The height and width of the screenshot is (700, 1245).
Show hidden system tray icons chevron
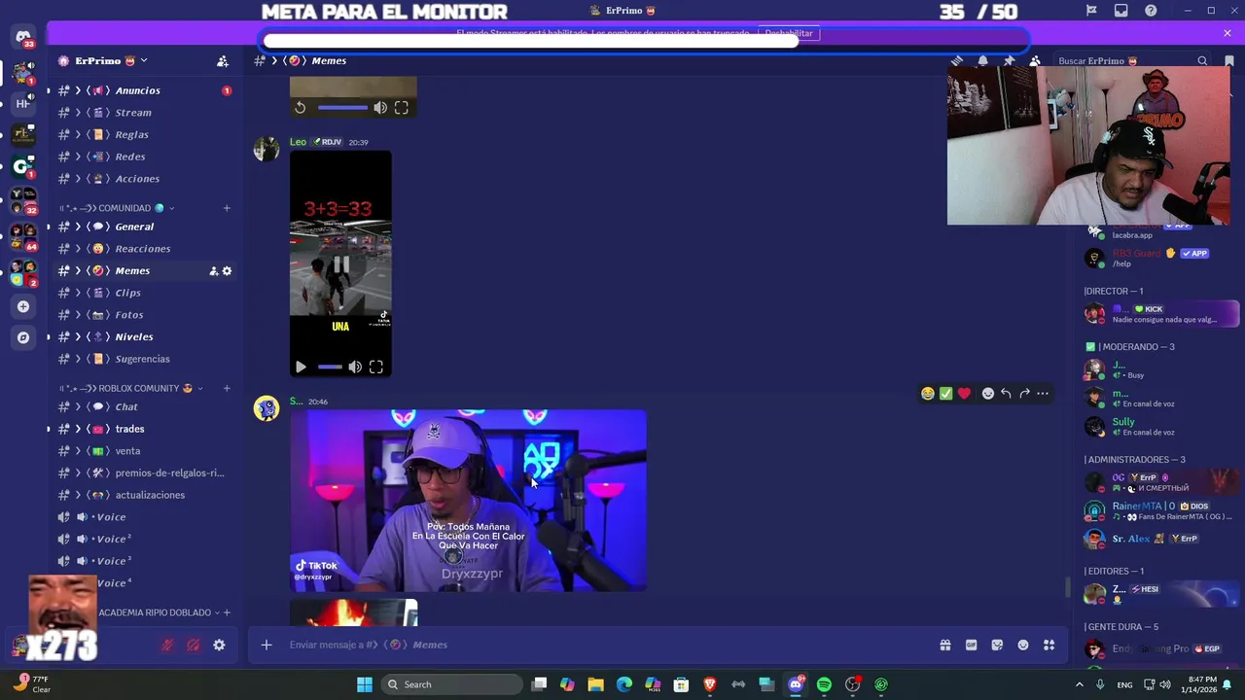click(1079, 684)
